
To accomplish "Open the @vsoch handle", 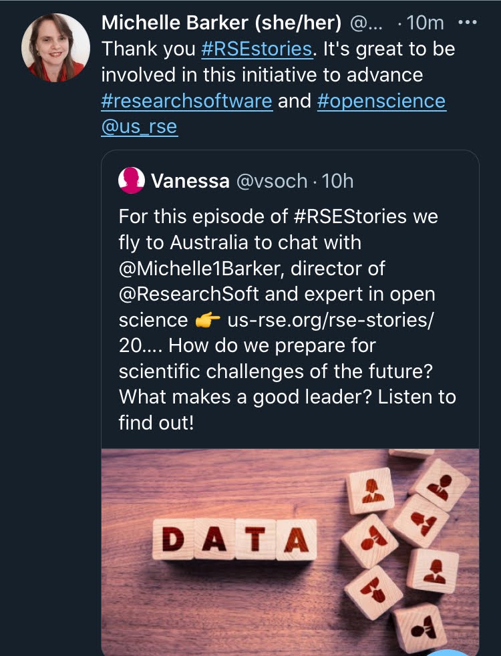I will [x=272, y=181].
